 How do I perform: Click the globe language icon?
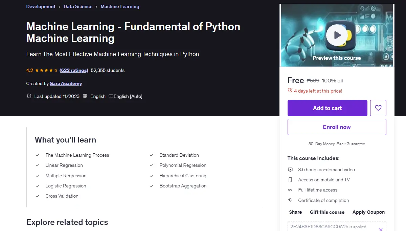tap(85, 96)
